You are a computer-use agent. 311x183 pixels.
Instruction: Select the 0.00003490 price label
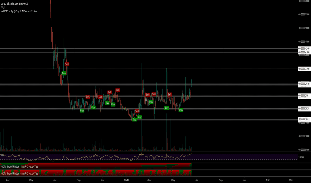point(304,69)
